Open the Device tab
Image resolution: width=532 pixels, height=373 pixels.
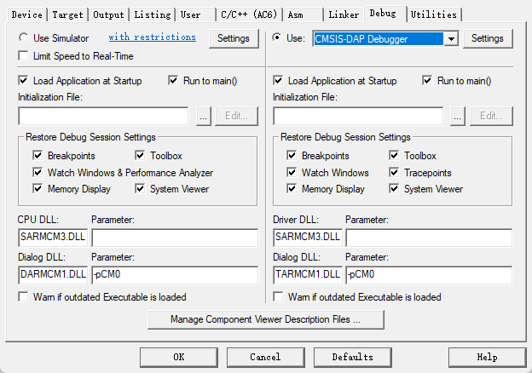click(26, 14)
